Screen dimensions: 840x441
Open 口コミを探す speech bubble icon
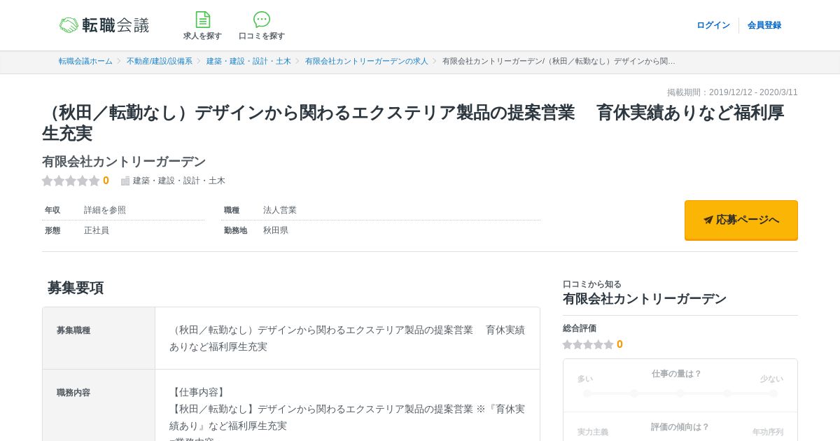click(262, 20)
